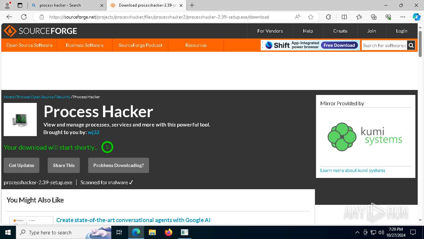Show hidden tray icons chevron

[357, 232]
